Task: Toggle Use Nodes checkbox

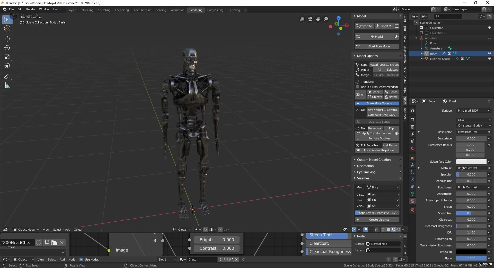Action: click(x=81, y=259)
